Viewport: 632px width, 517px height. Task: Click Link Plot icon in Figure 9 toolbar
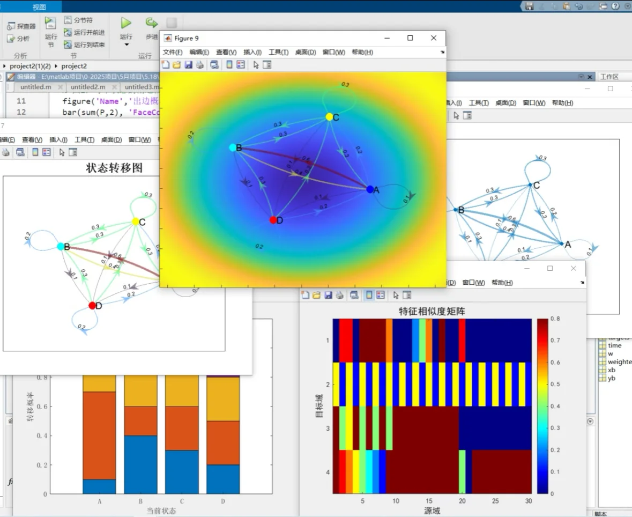[x=214, y=64]
